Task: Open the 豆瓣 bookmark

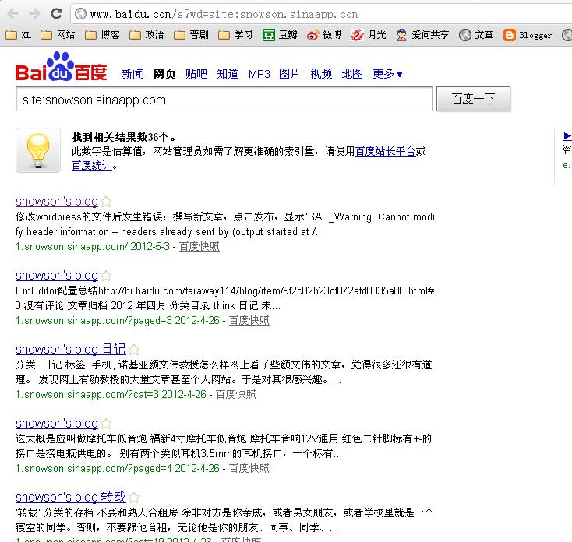Action: pyautogui.click(x=281, y=35)
